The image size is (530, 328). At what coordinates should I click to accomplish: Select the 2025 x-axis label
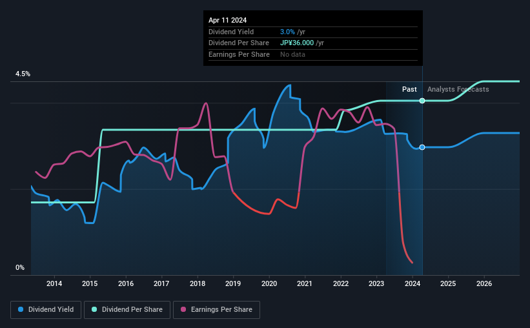[448, 283]
